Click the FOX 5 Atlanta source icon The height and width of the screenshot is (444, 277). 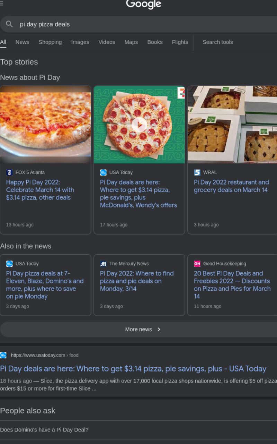tap(9, 172)
